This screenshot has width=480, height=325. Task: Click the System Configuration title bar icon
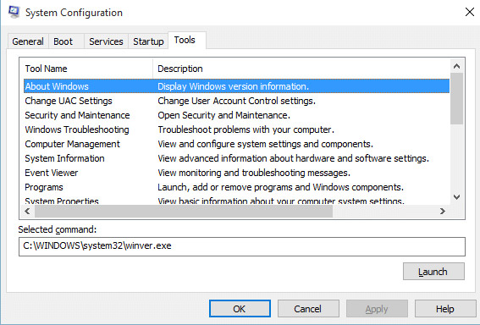click(x=14, y=12)
